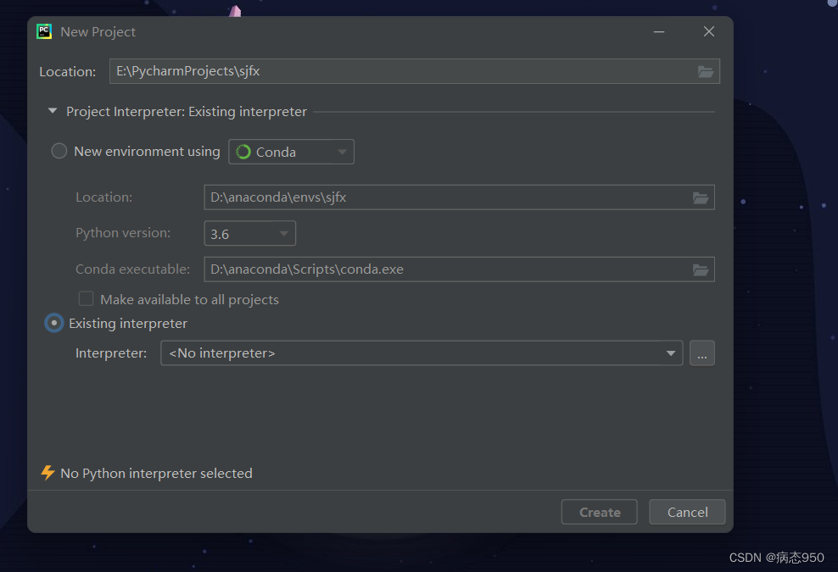
Task: Open the Interpreter selection dropdown
Action: (422, 353)
